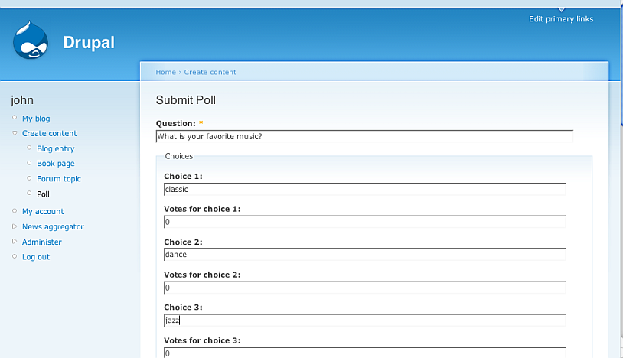The height and width of the screenshot is (358, 623).
Task: Collapse the Create content menu arrow
Action: pyautogui.click(x=15, y=133)
